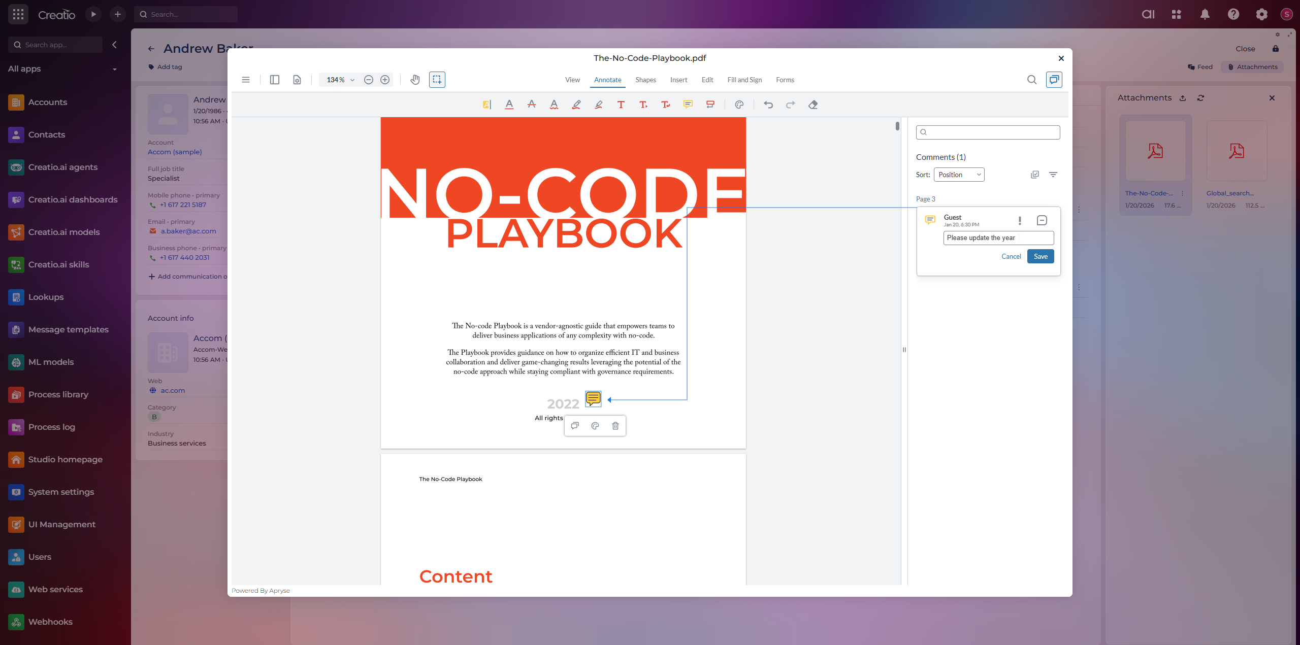Switch to the Shapes tab
The width and height of the screenshot is (1300, 645).
tap(645, 80)
